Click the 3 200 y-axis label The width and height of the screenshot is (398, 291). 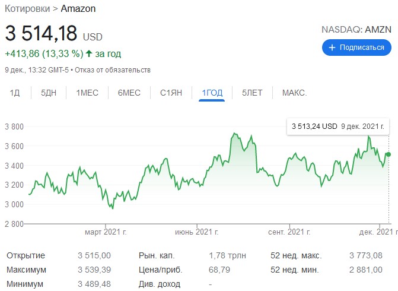[14, 185]
